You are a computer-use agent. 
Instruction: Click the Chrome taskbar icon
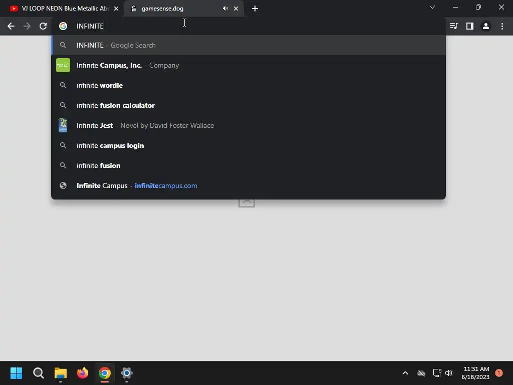(x=105, y=373)
